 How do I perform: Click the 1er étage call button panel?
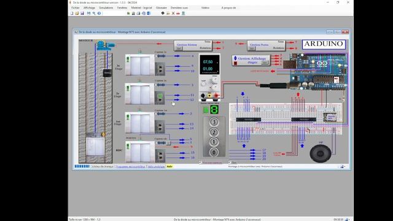pos(160,126)
